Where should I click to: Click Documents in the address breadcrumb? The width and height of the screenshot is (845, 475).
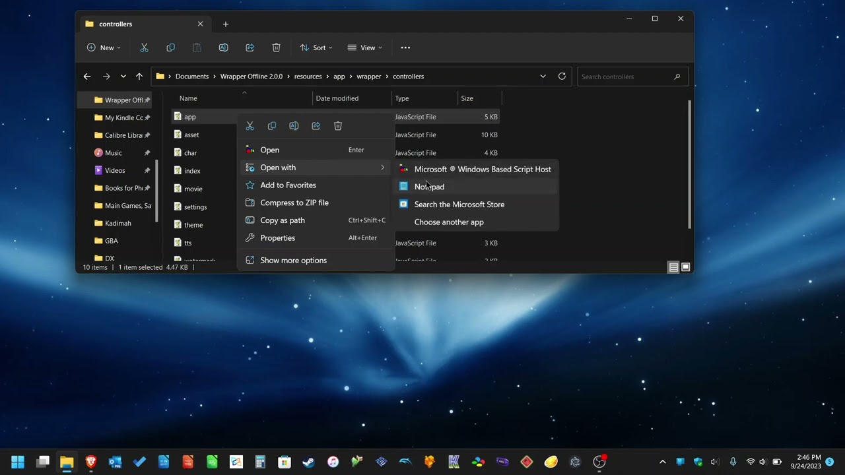(192, 77)
